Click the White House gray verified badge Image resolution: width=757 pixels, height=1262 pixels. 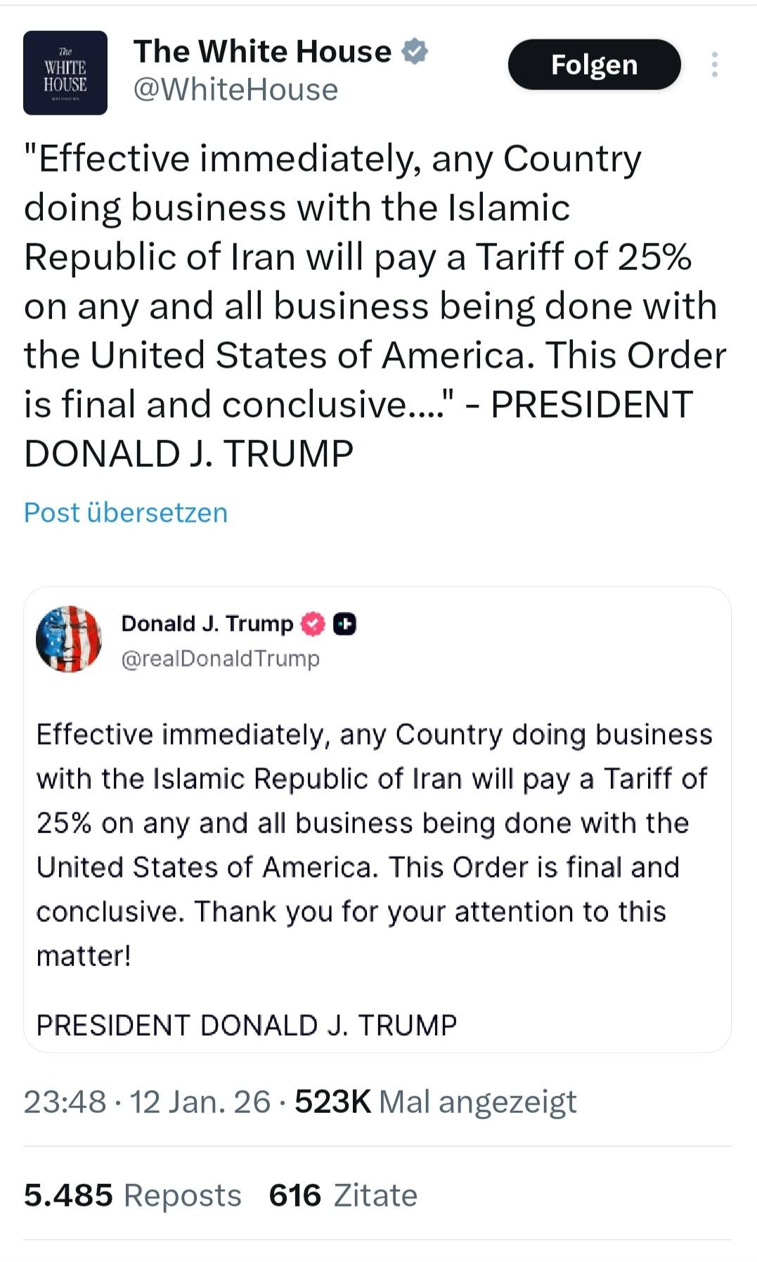click(415, 51)
